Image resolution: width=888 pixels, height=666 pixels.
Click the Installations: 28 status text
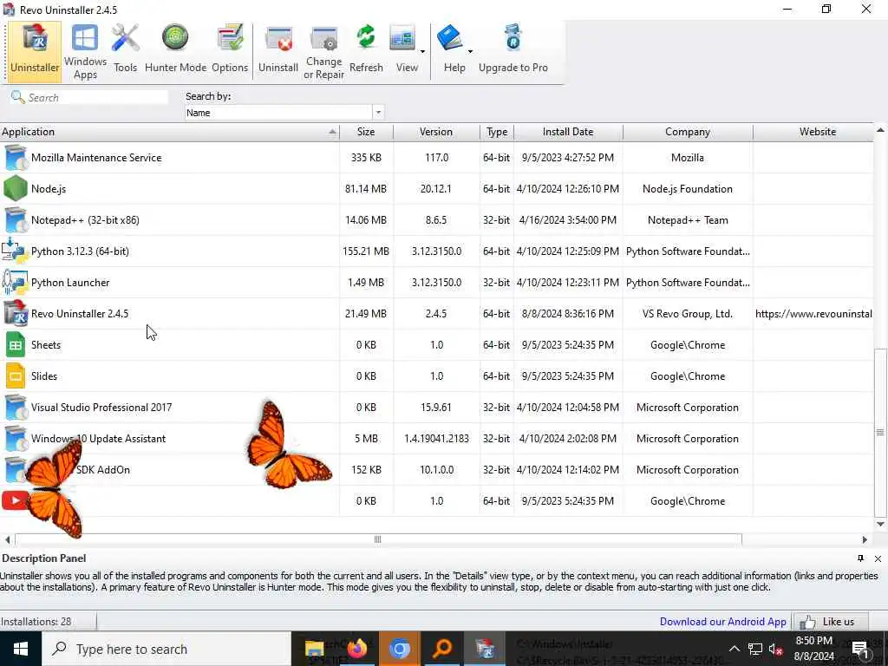(x=36, y=621)
